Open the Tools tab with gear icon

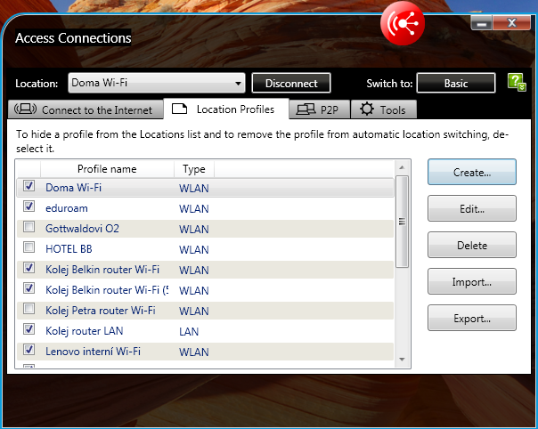coord(383,110)
